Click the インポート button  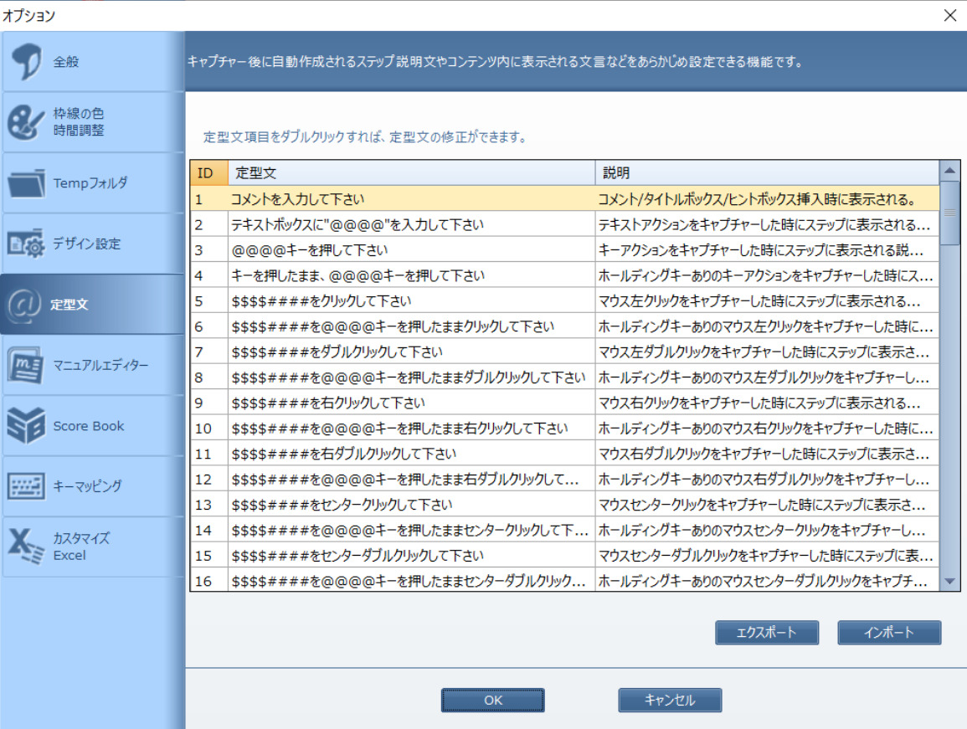[x=889, y=633]
